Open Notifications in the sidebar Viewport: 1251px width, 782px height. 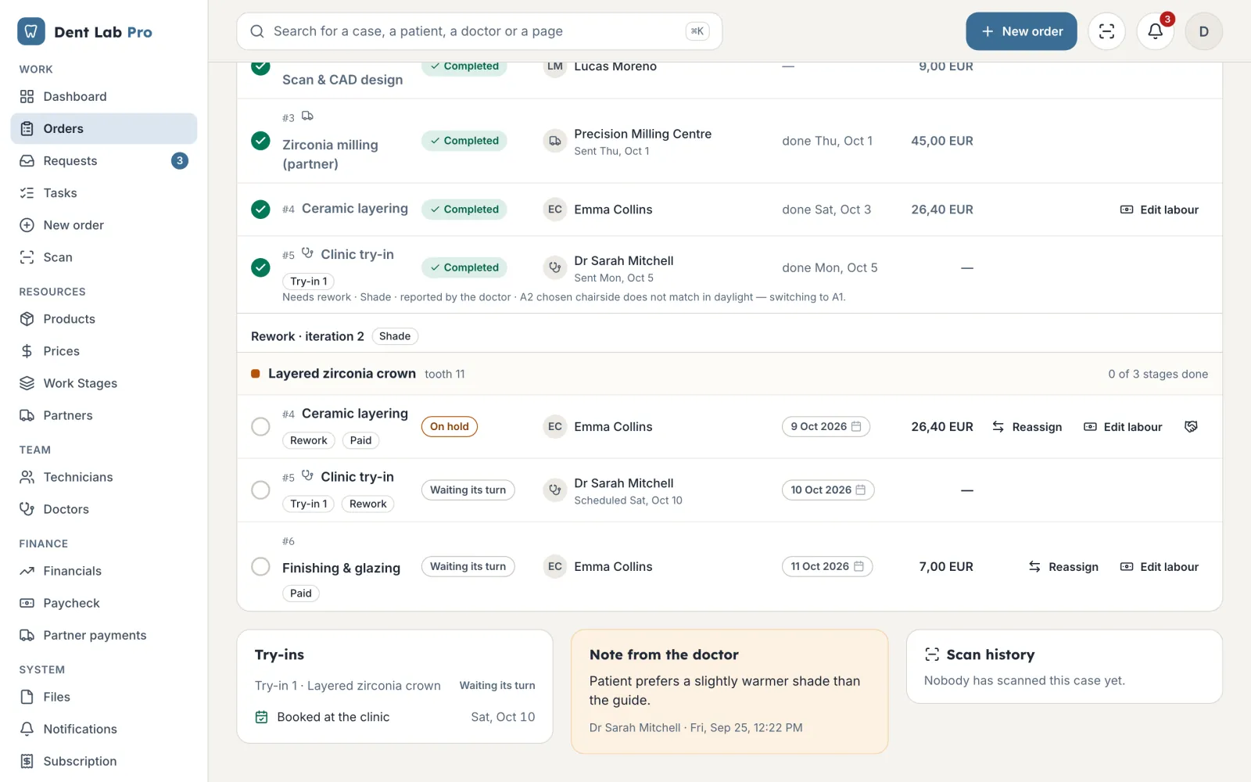104,729
